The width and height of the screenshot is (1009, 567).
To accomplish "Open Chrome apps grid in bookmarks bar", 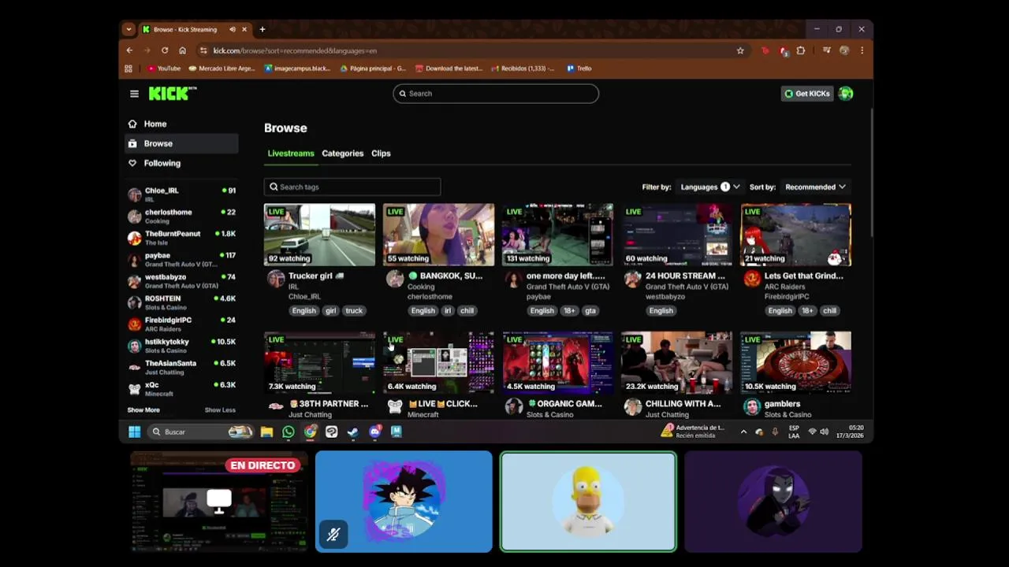I will 128,69.
